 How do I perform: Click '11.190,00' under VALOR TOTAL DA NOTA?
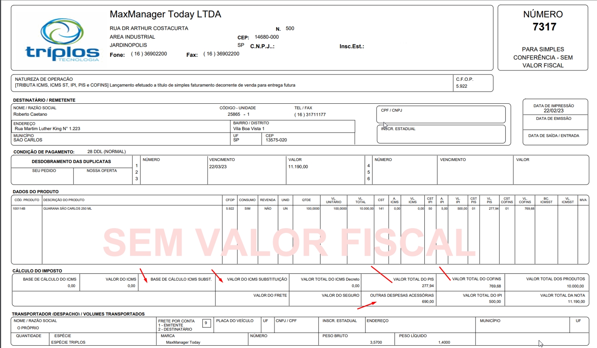[x=576, y=301]
